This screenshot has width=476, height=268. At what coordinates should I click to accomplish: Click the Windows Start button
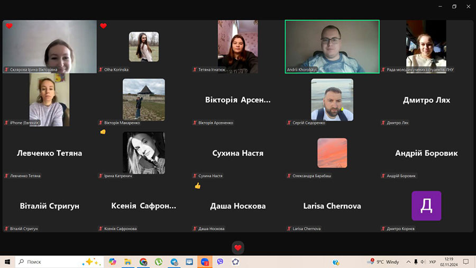point(8,262)
